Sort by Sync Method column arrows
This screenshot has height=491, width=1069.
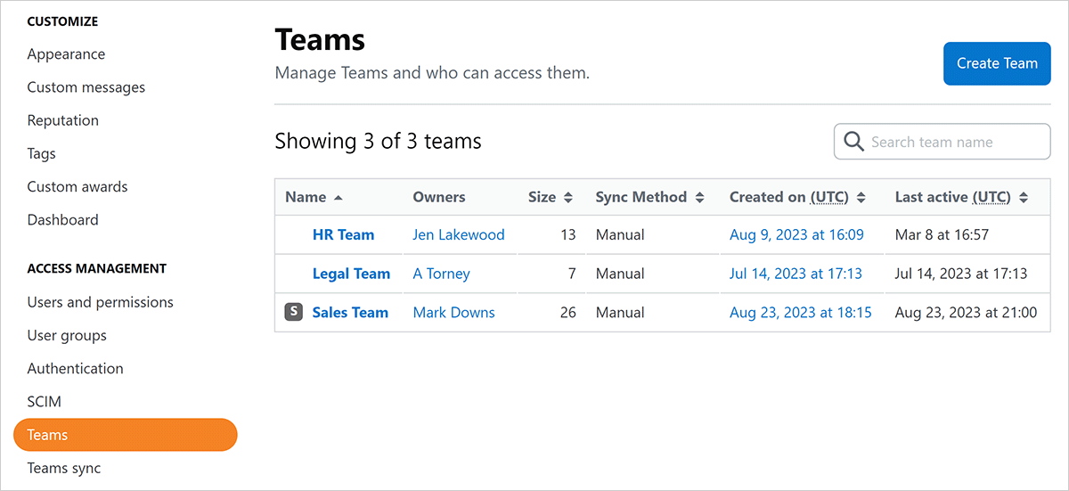point(699,198)
